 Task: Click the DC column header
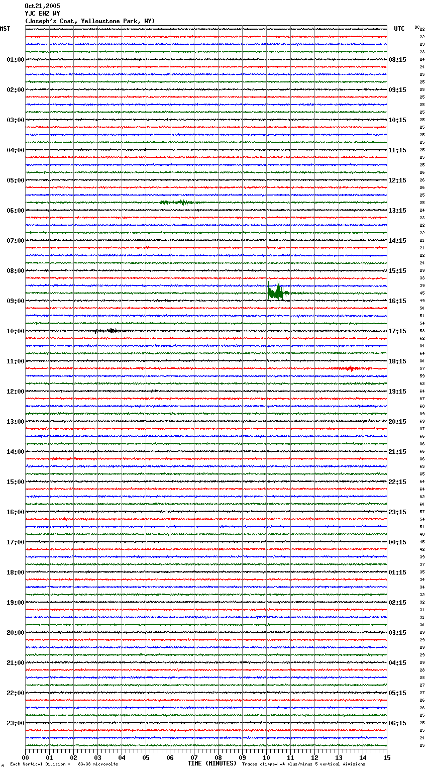click(x=417, y=27)
